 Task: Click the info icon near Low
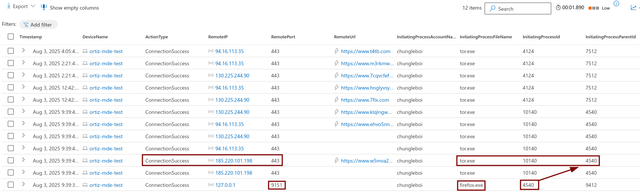point(616,4)
